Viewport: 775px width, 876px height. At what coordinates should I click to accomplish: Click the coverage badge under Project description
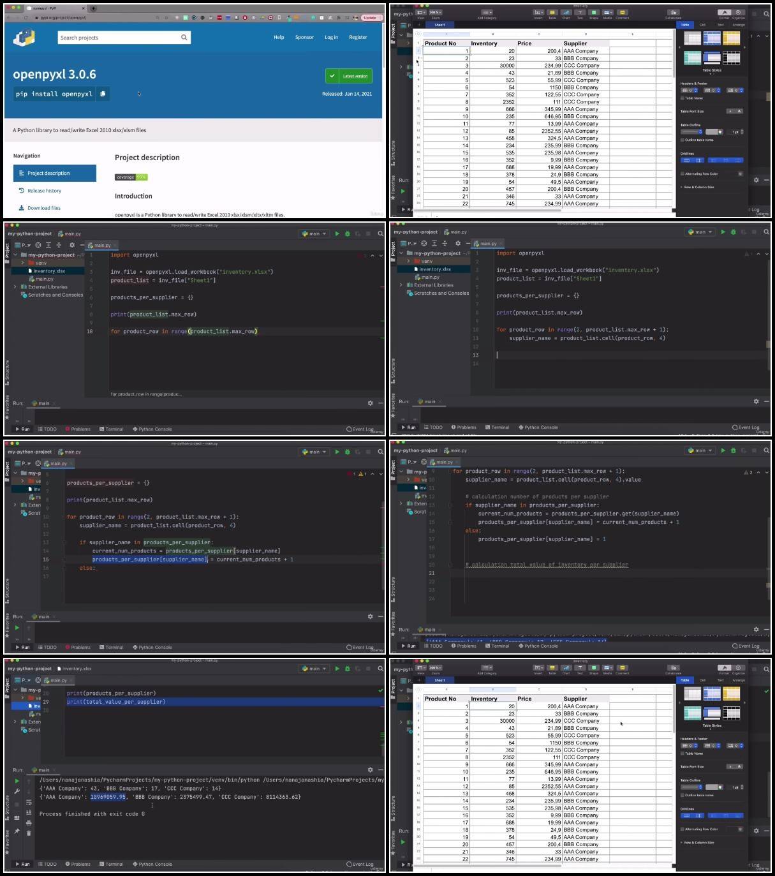click(131, 177)
